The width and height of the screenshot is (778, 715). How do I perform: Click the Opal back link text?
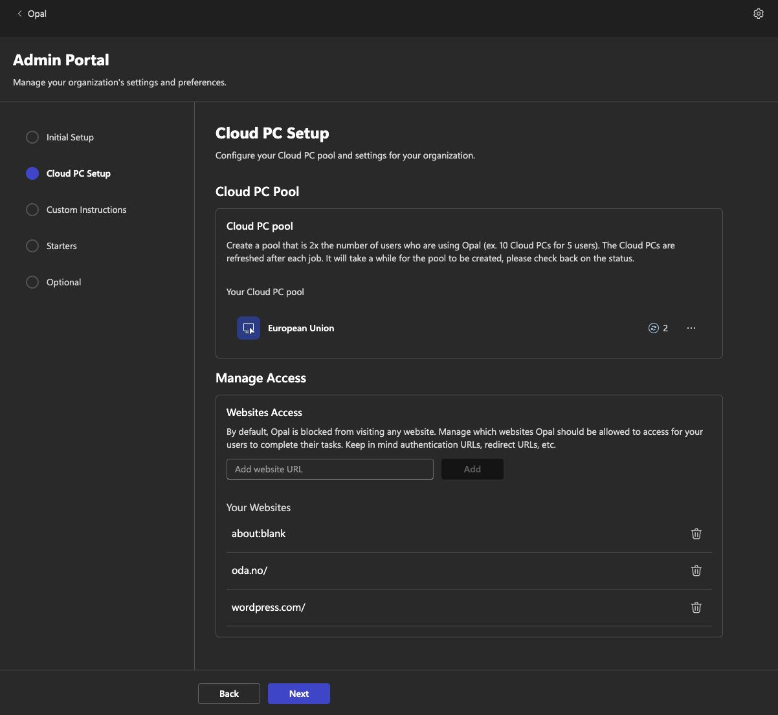click(x=37, y=14)
